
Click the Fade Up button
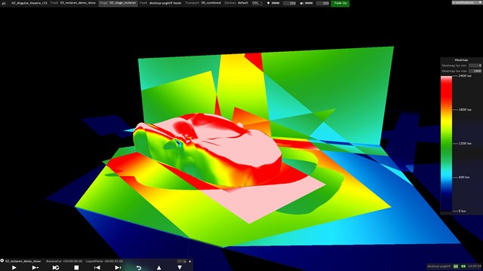(340, 3)
